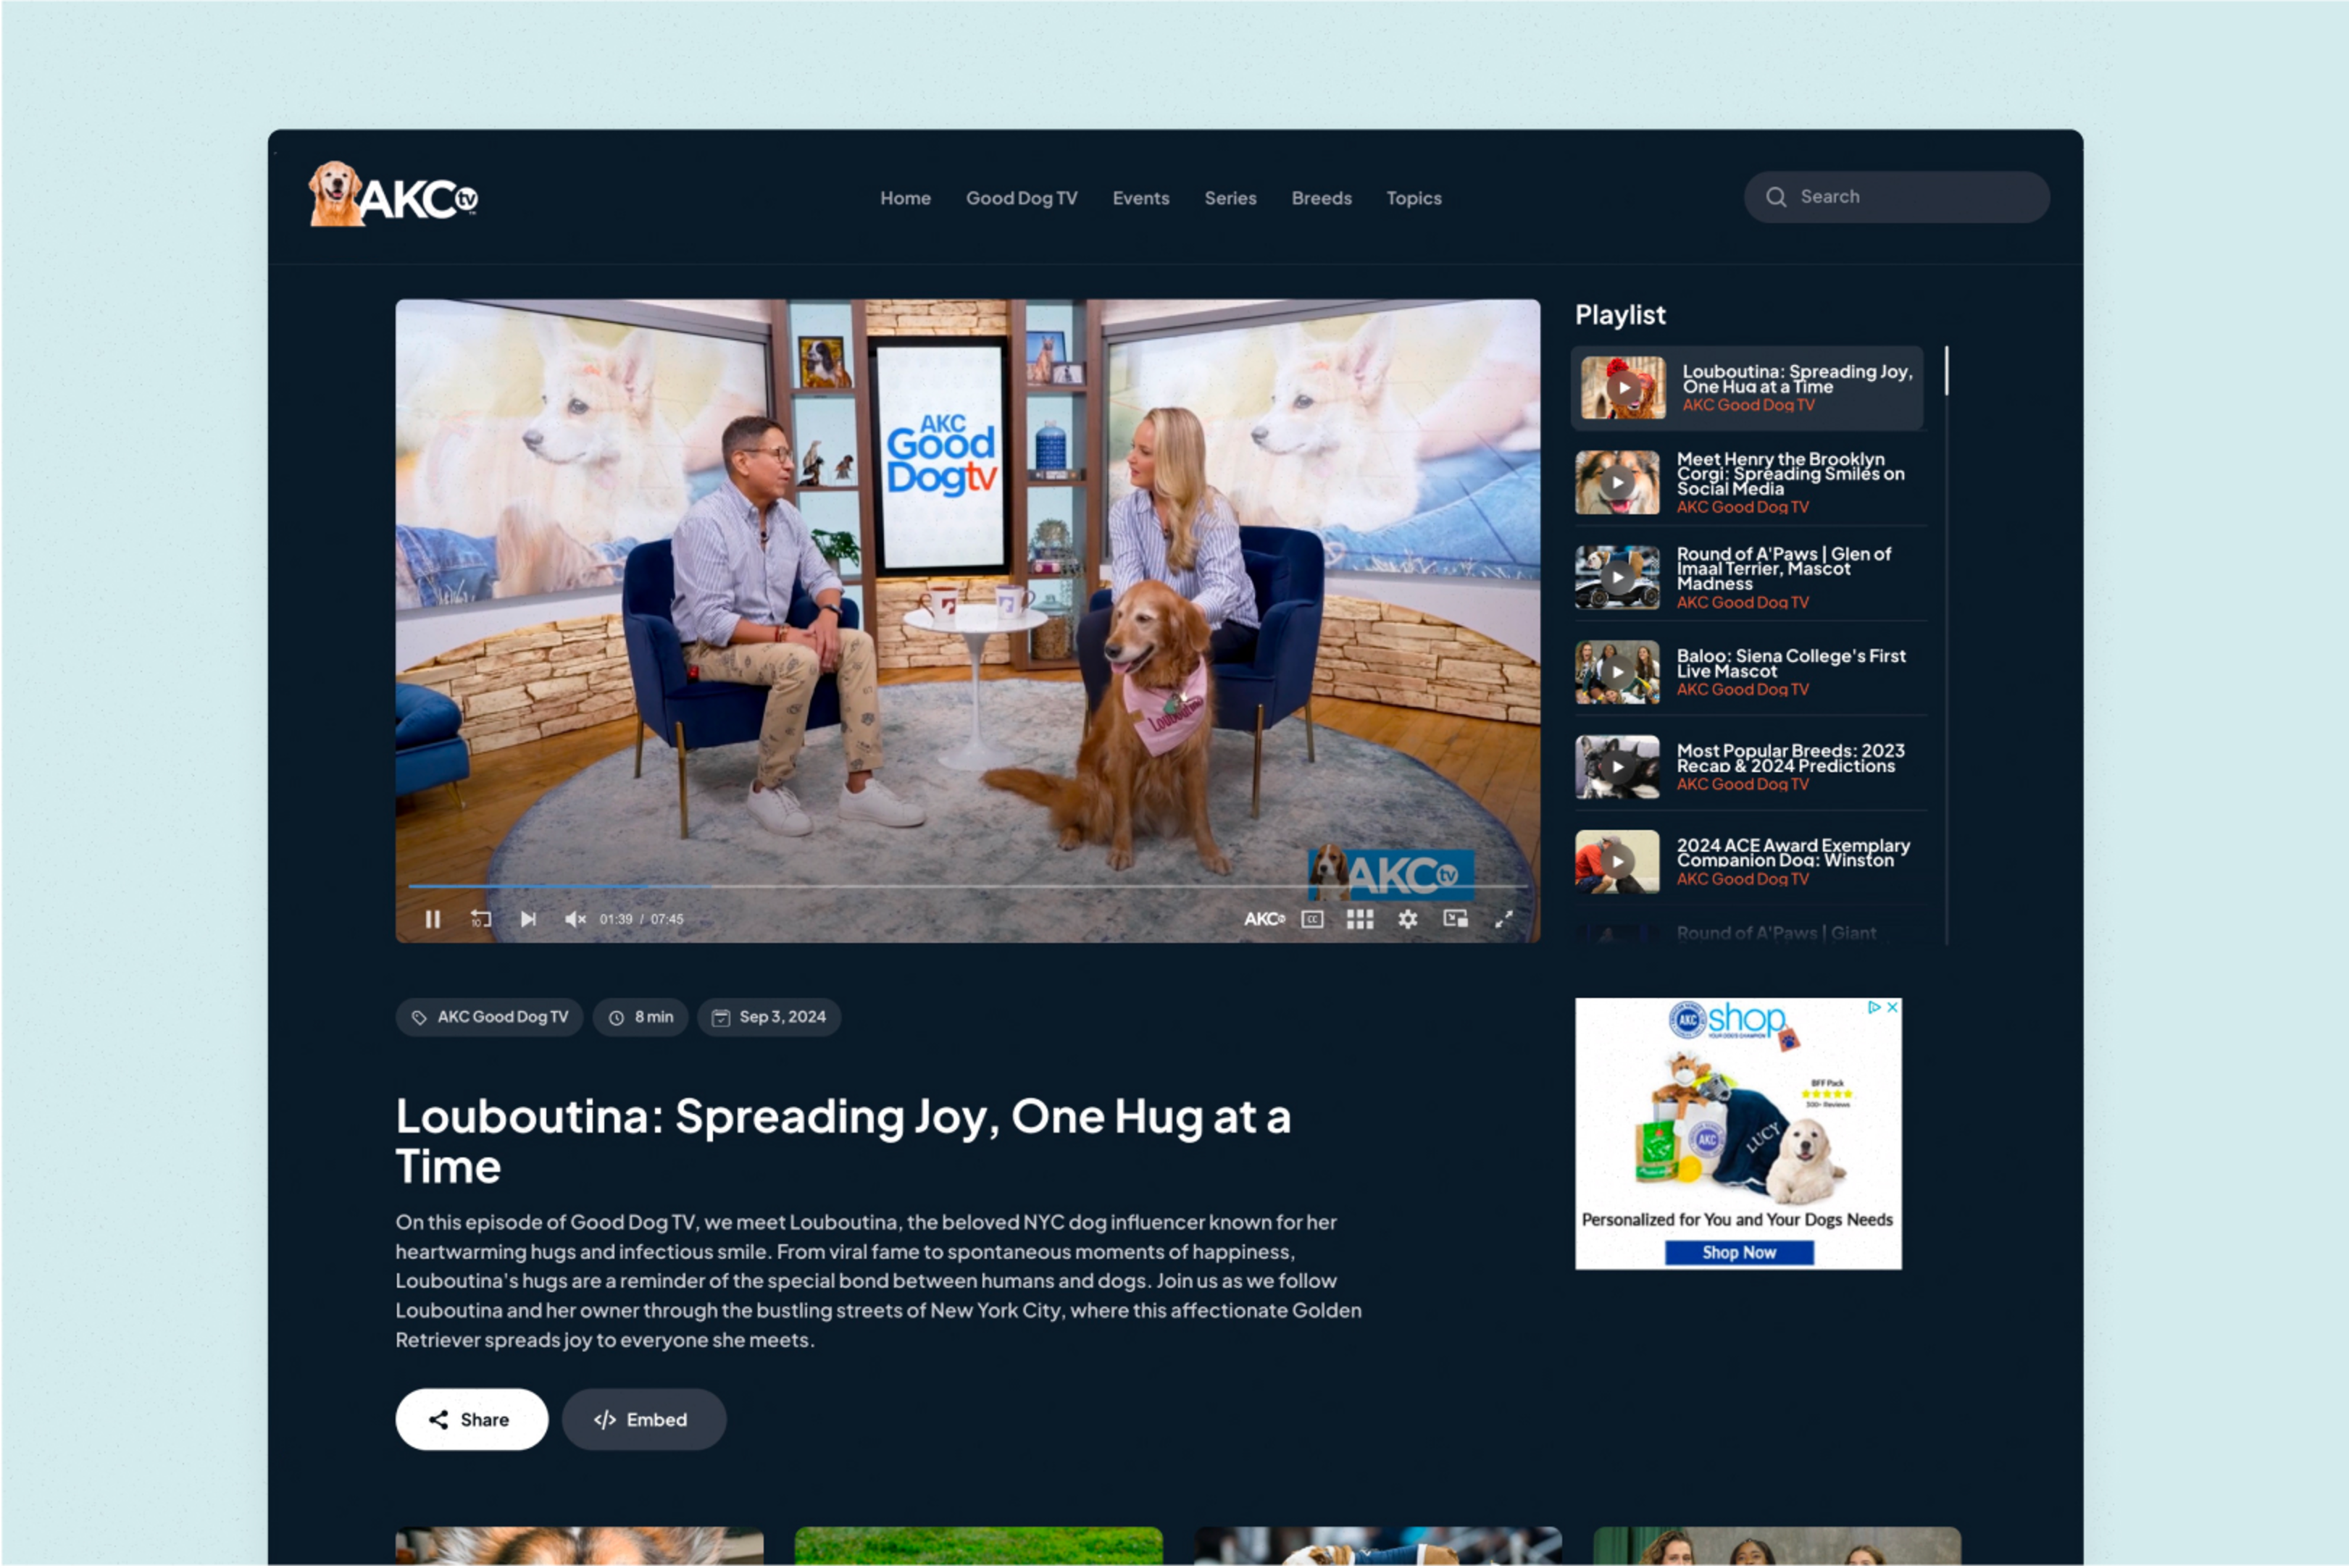Pause the video playback

point(433,918)
